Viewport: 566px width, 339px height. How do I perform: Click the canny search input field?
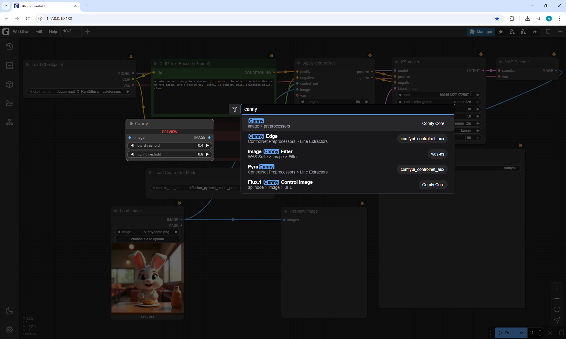point(348,109)
